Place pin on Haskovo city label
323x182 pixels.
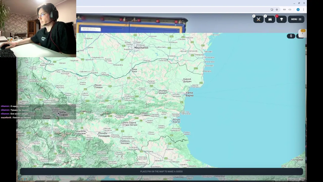coord(125,142)
